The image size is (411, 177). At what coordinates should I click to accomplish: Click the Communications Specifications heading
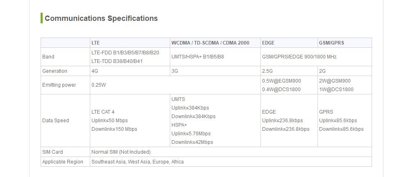click(101, 18)
